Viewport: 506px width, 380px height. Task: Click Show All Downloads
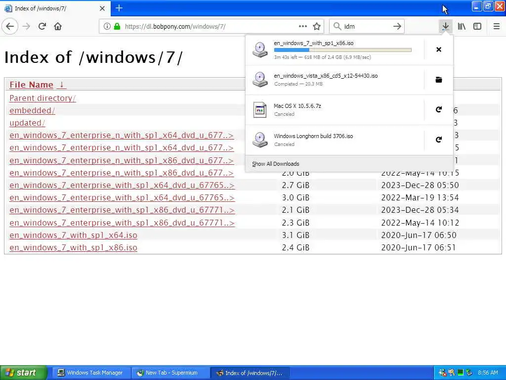(276, 164)
